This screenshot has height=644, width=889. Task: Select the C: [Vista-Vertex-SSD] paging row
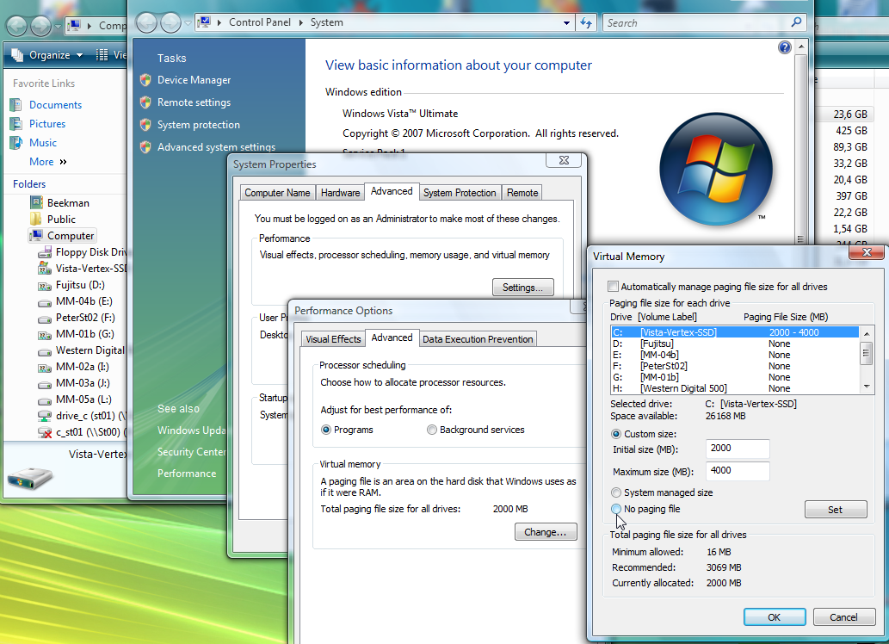pyautogui.click(x=735, y=332)
